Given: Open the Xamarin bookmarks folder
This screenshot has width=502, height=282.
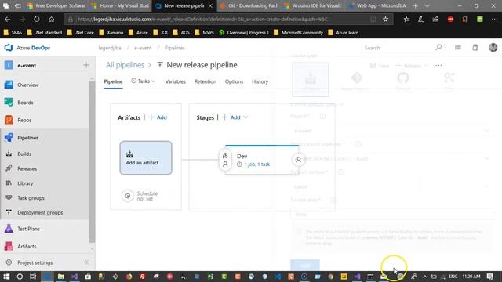Looking at the screenshot, I should pyautogui.click(x=111, y=33).
